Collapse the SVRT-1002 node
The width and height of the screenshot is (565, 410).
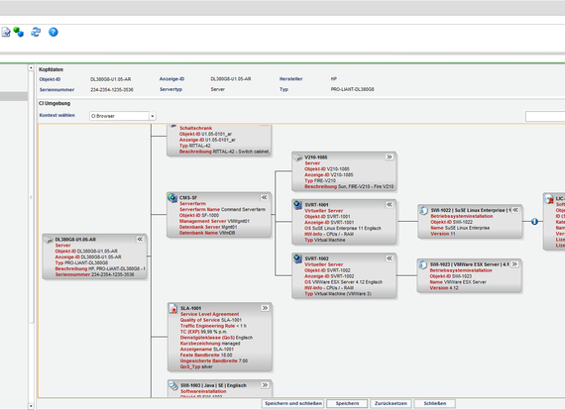point(390,258)
